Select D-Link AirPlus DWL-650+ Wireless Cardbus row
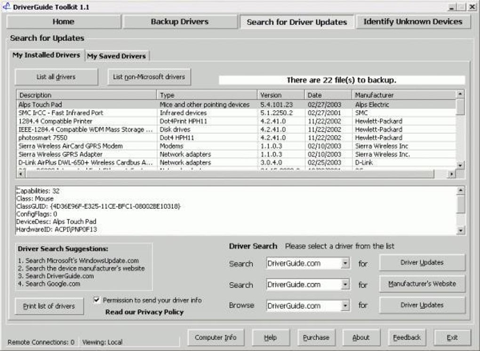This screenshot has width=480, height=351. coord(236,162)
